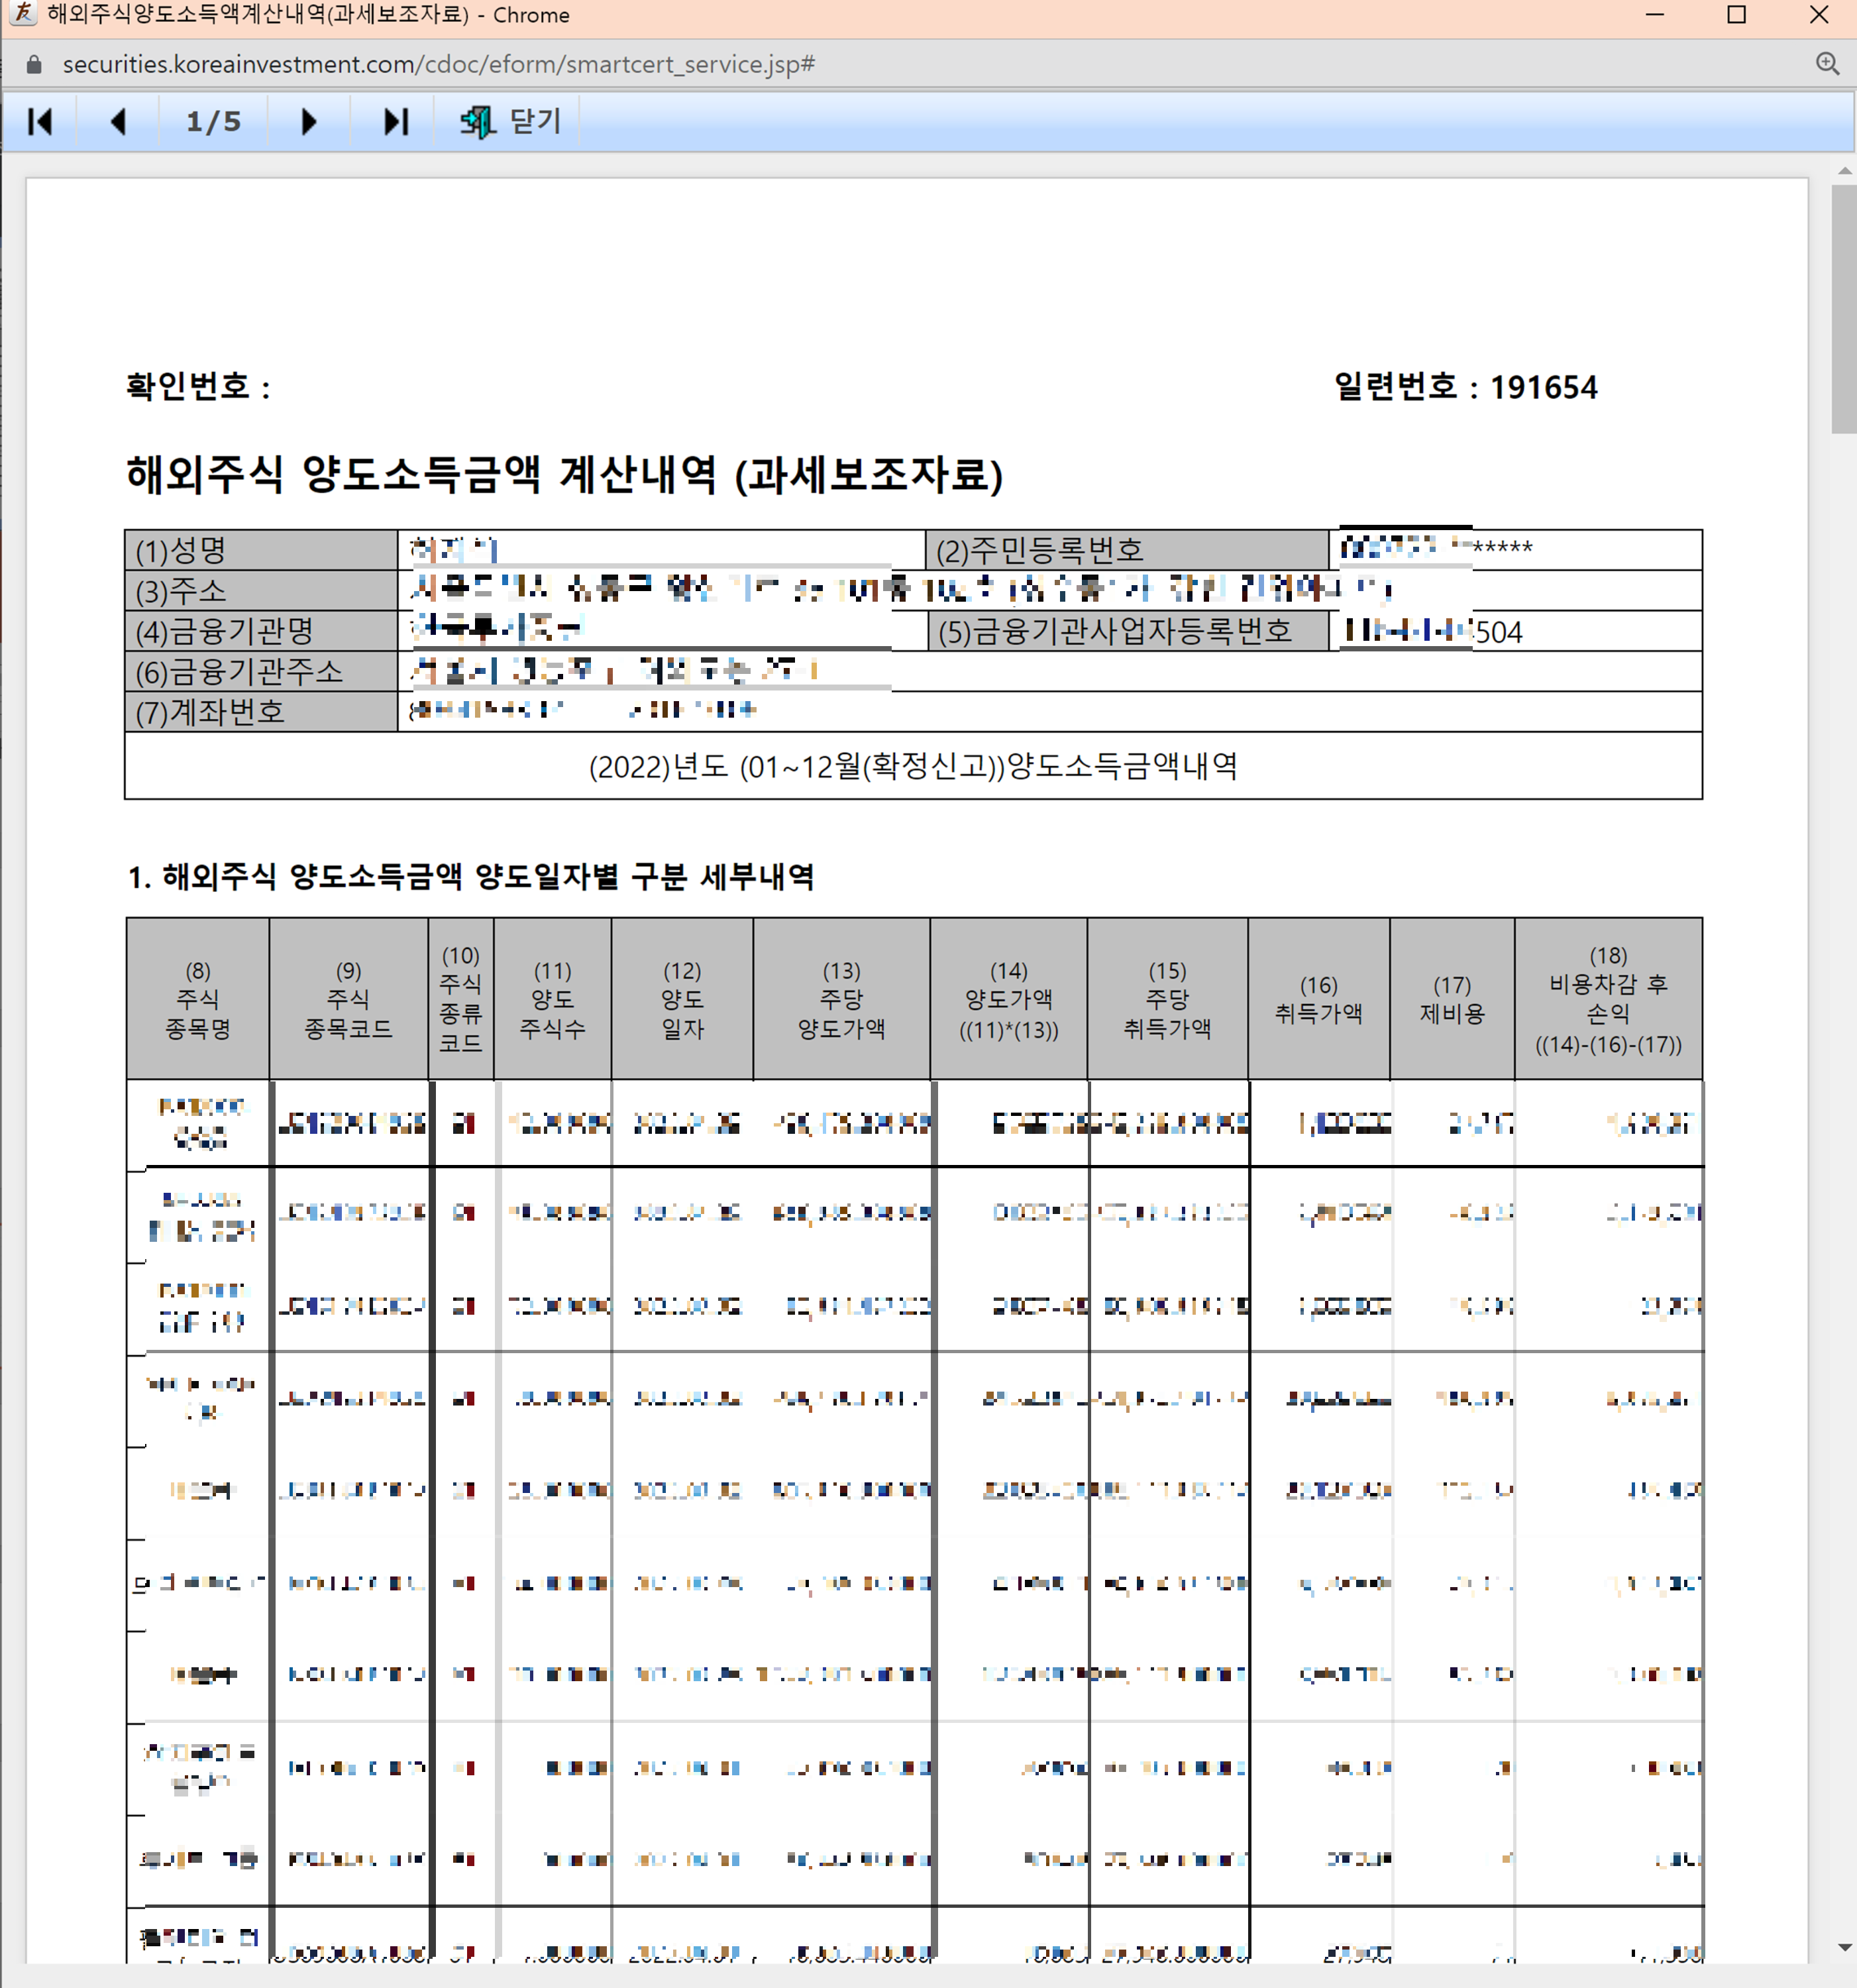
Task: Click the exit door icon beside 닫기
Action: [x=477, y=122]
